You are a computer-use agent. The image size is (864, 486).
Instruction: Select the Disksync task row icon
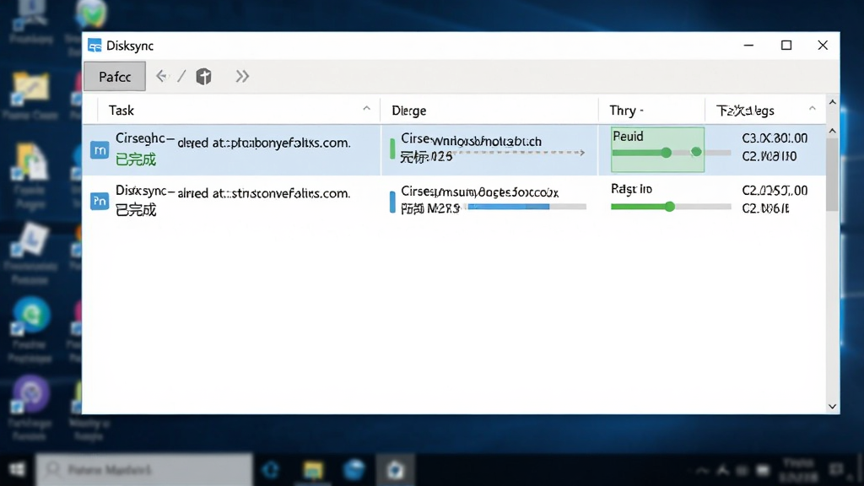pos(100,201)
